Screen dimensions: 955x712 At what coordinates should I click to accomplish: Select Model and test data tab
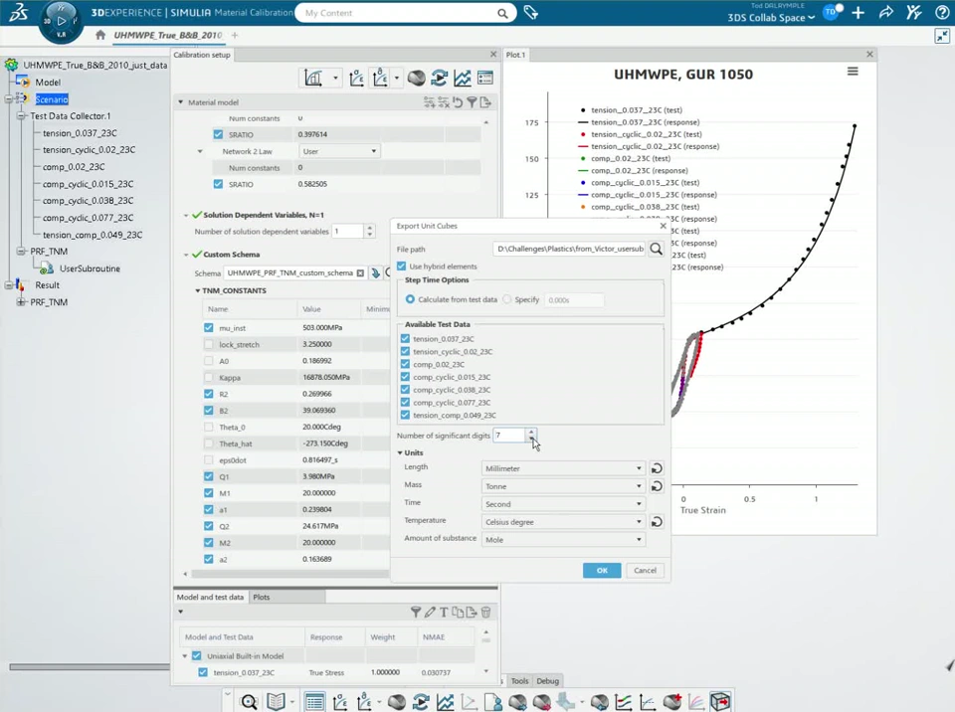coord(210,597)
